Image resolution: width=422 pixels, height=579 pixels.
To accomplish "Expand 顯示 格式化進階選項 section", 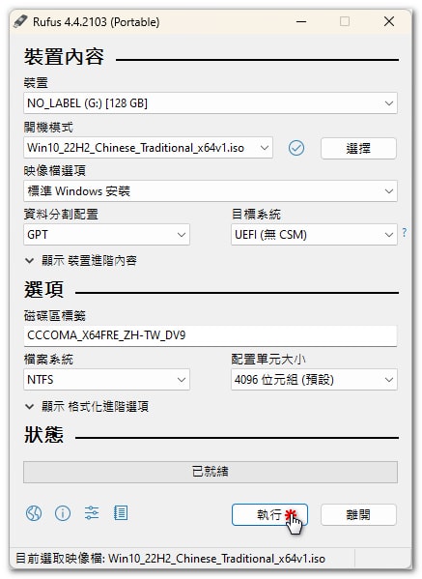I will [87, 407].
